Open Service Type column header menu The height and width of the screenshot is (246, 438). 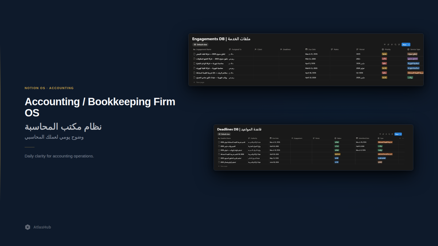pos(414,49)
